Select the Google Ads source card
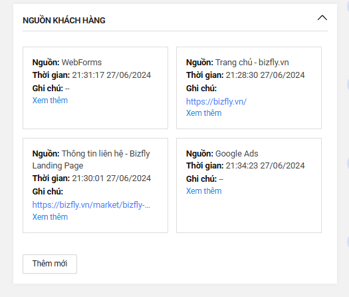The width and height of the screenshot is (349, 297). pyautogui.click(x=249, y=186)
